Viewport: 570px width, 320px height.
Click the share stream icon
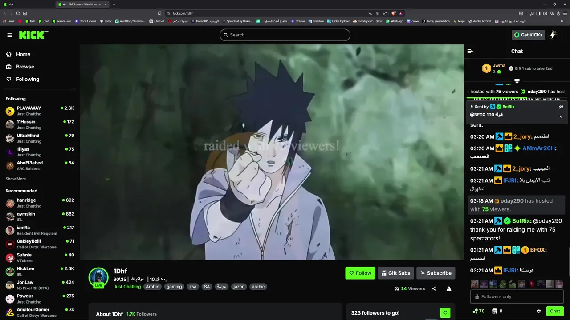coord(435,288)
